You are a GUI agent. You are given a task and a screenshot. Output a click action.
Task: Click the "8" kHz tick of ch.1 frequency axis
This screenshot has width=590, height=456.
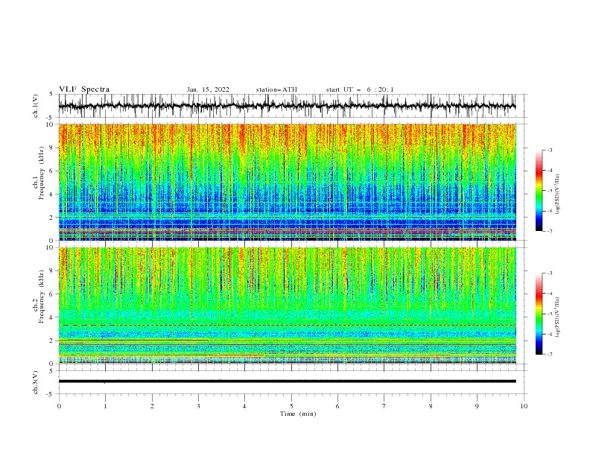(52, 148)
